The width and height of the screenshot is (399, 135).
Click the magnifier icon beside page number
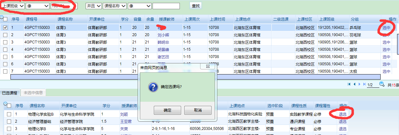coord(382,84)
